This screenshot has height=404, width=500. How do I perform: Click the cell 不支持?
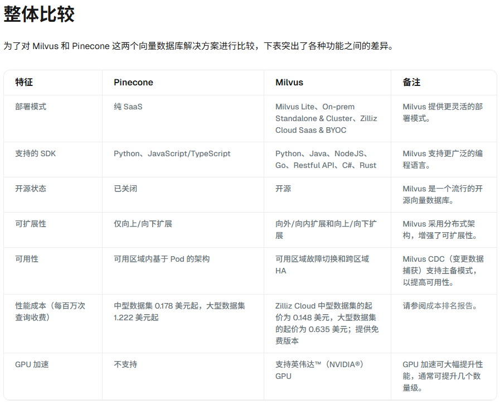(125, 364)
